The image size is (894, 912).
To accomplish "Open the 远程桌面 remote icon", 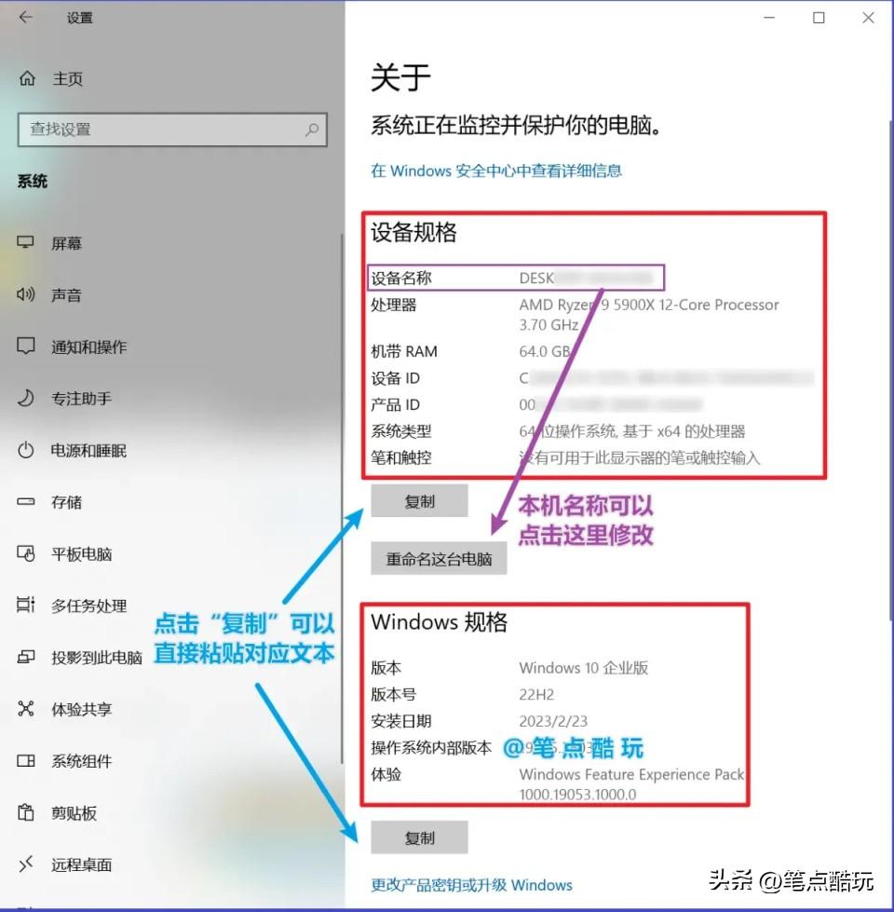I will click(25, 864).
